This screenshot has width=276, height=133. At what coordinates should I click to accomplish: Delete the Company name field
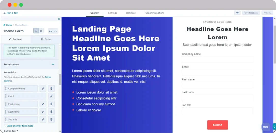(51, 89)
